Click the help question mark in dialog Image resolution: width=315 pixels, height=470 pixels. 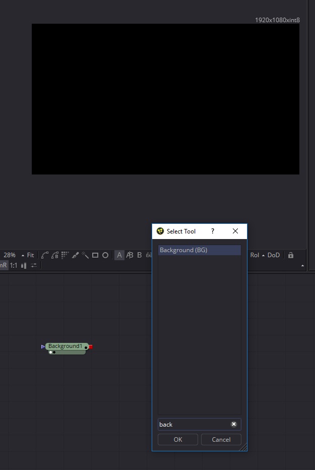coord(213,231)
